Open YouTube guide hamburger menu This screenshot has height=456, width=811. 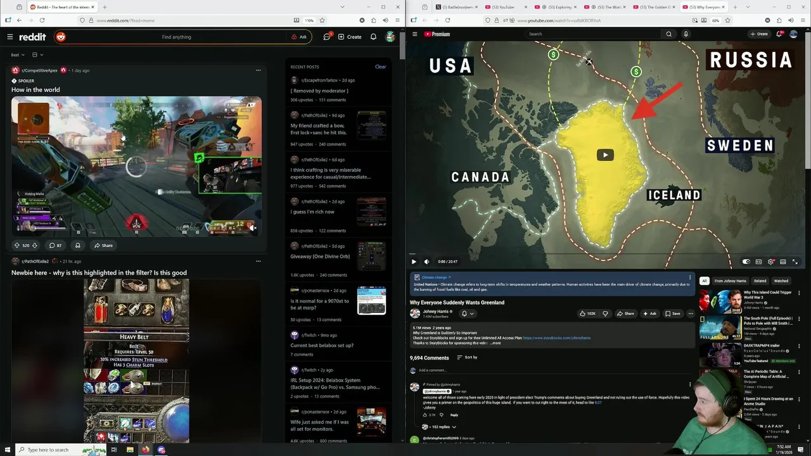click(x=415, y=34)
